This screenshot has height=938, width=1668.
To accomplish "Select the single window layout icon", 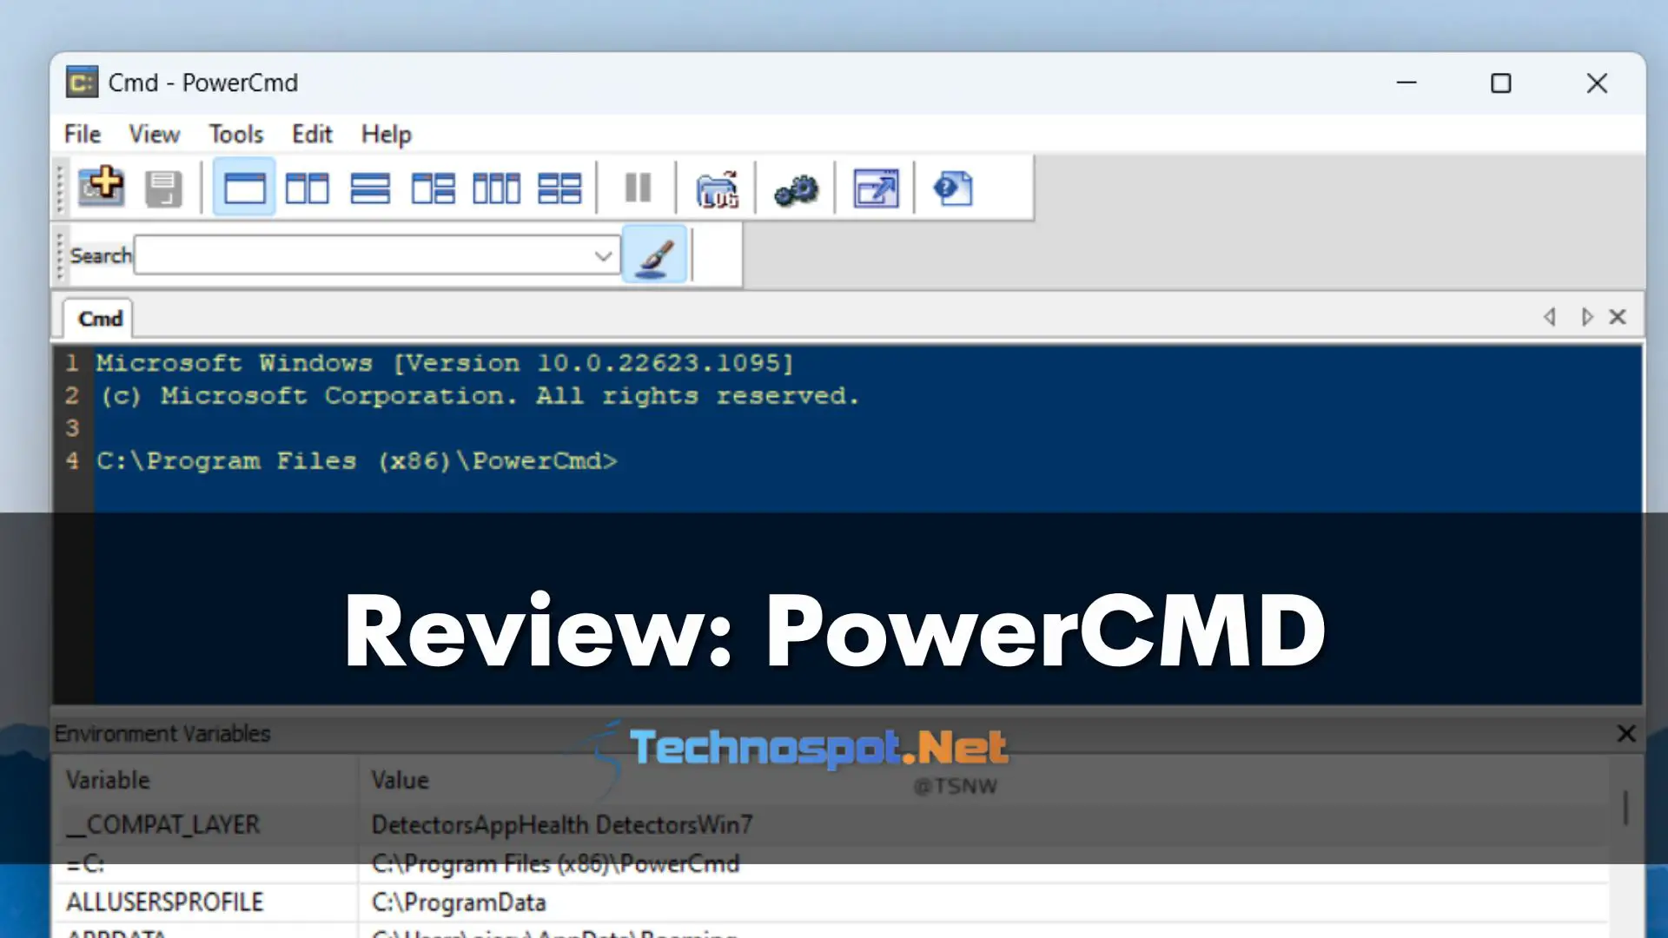I will pos(244,188).
